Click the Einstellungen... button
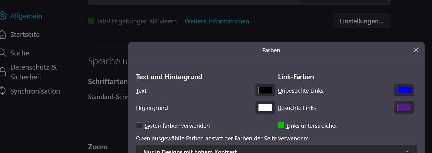432x153 pixels. pyautogui.click(x=362, y=21)
